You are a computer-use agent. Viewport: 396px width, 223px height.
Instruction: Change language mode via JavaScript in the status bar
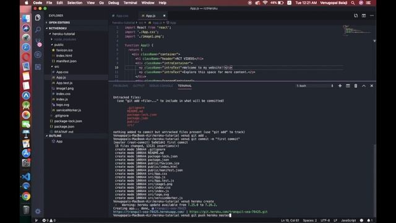[348, 221]
